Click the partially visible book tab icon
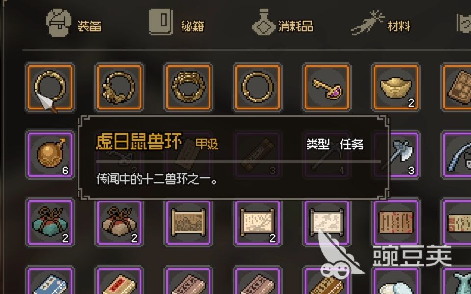This screenshot has width=471, height=294. click(464, 23)
